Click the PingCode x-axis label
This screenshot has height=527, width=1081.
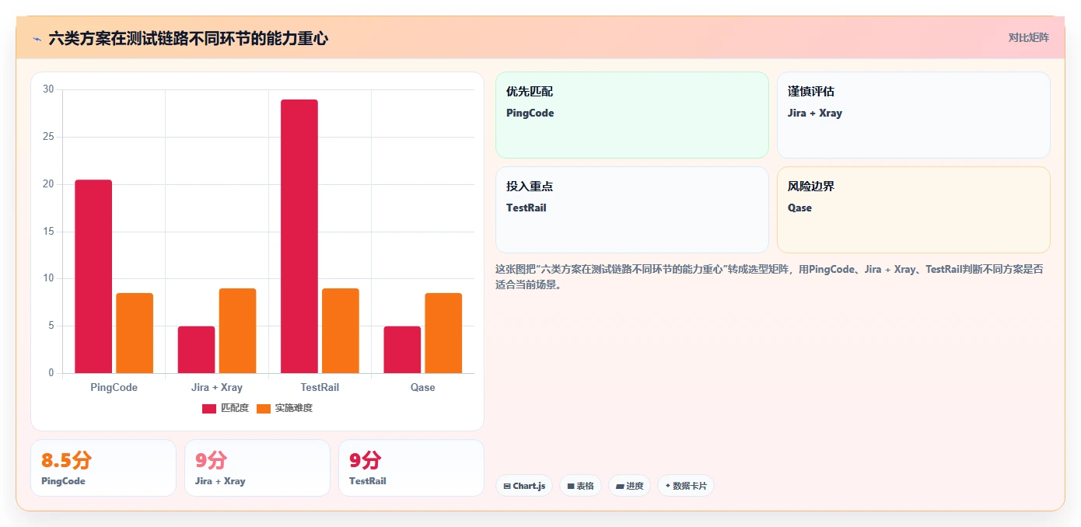pos(114,387)
